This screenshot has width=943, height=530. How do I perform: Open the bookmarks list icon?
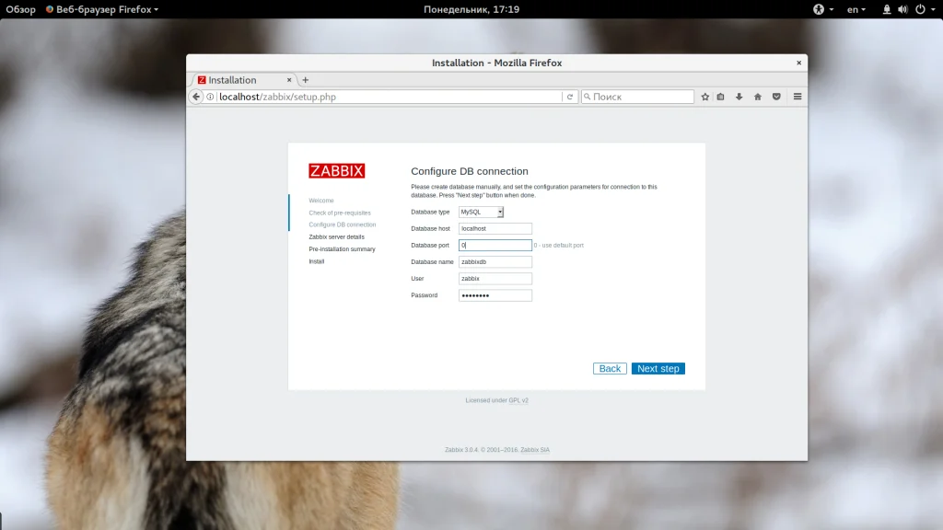pos(720,97)
